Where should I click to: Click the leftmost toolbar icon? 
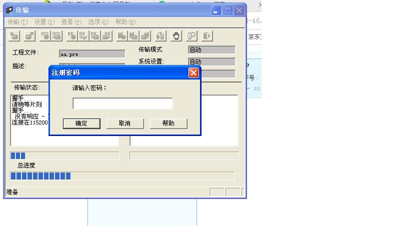[14, 35]
